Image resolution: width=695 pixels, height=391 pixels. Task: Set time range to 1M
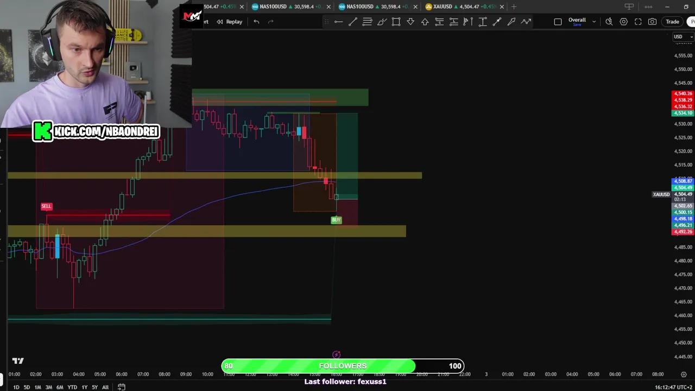(37, 387)
